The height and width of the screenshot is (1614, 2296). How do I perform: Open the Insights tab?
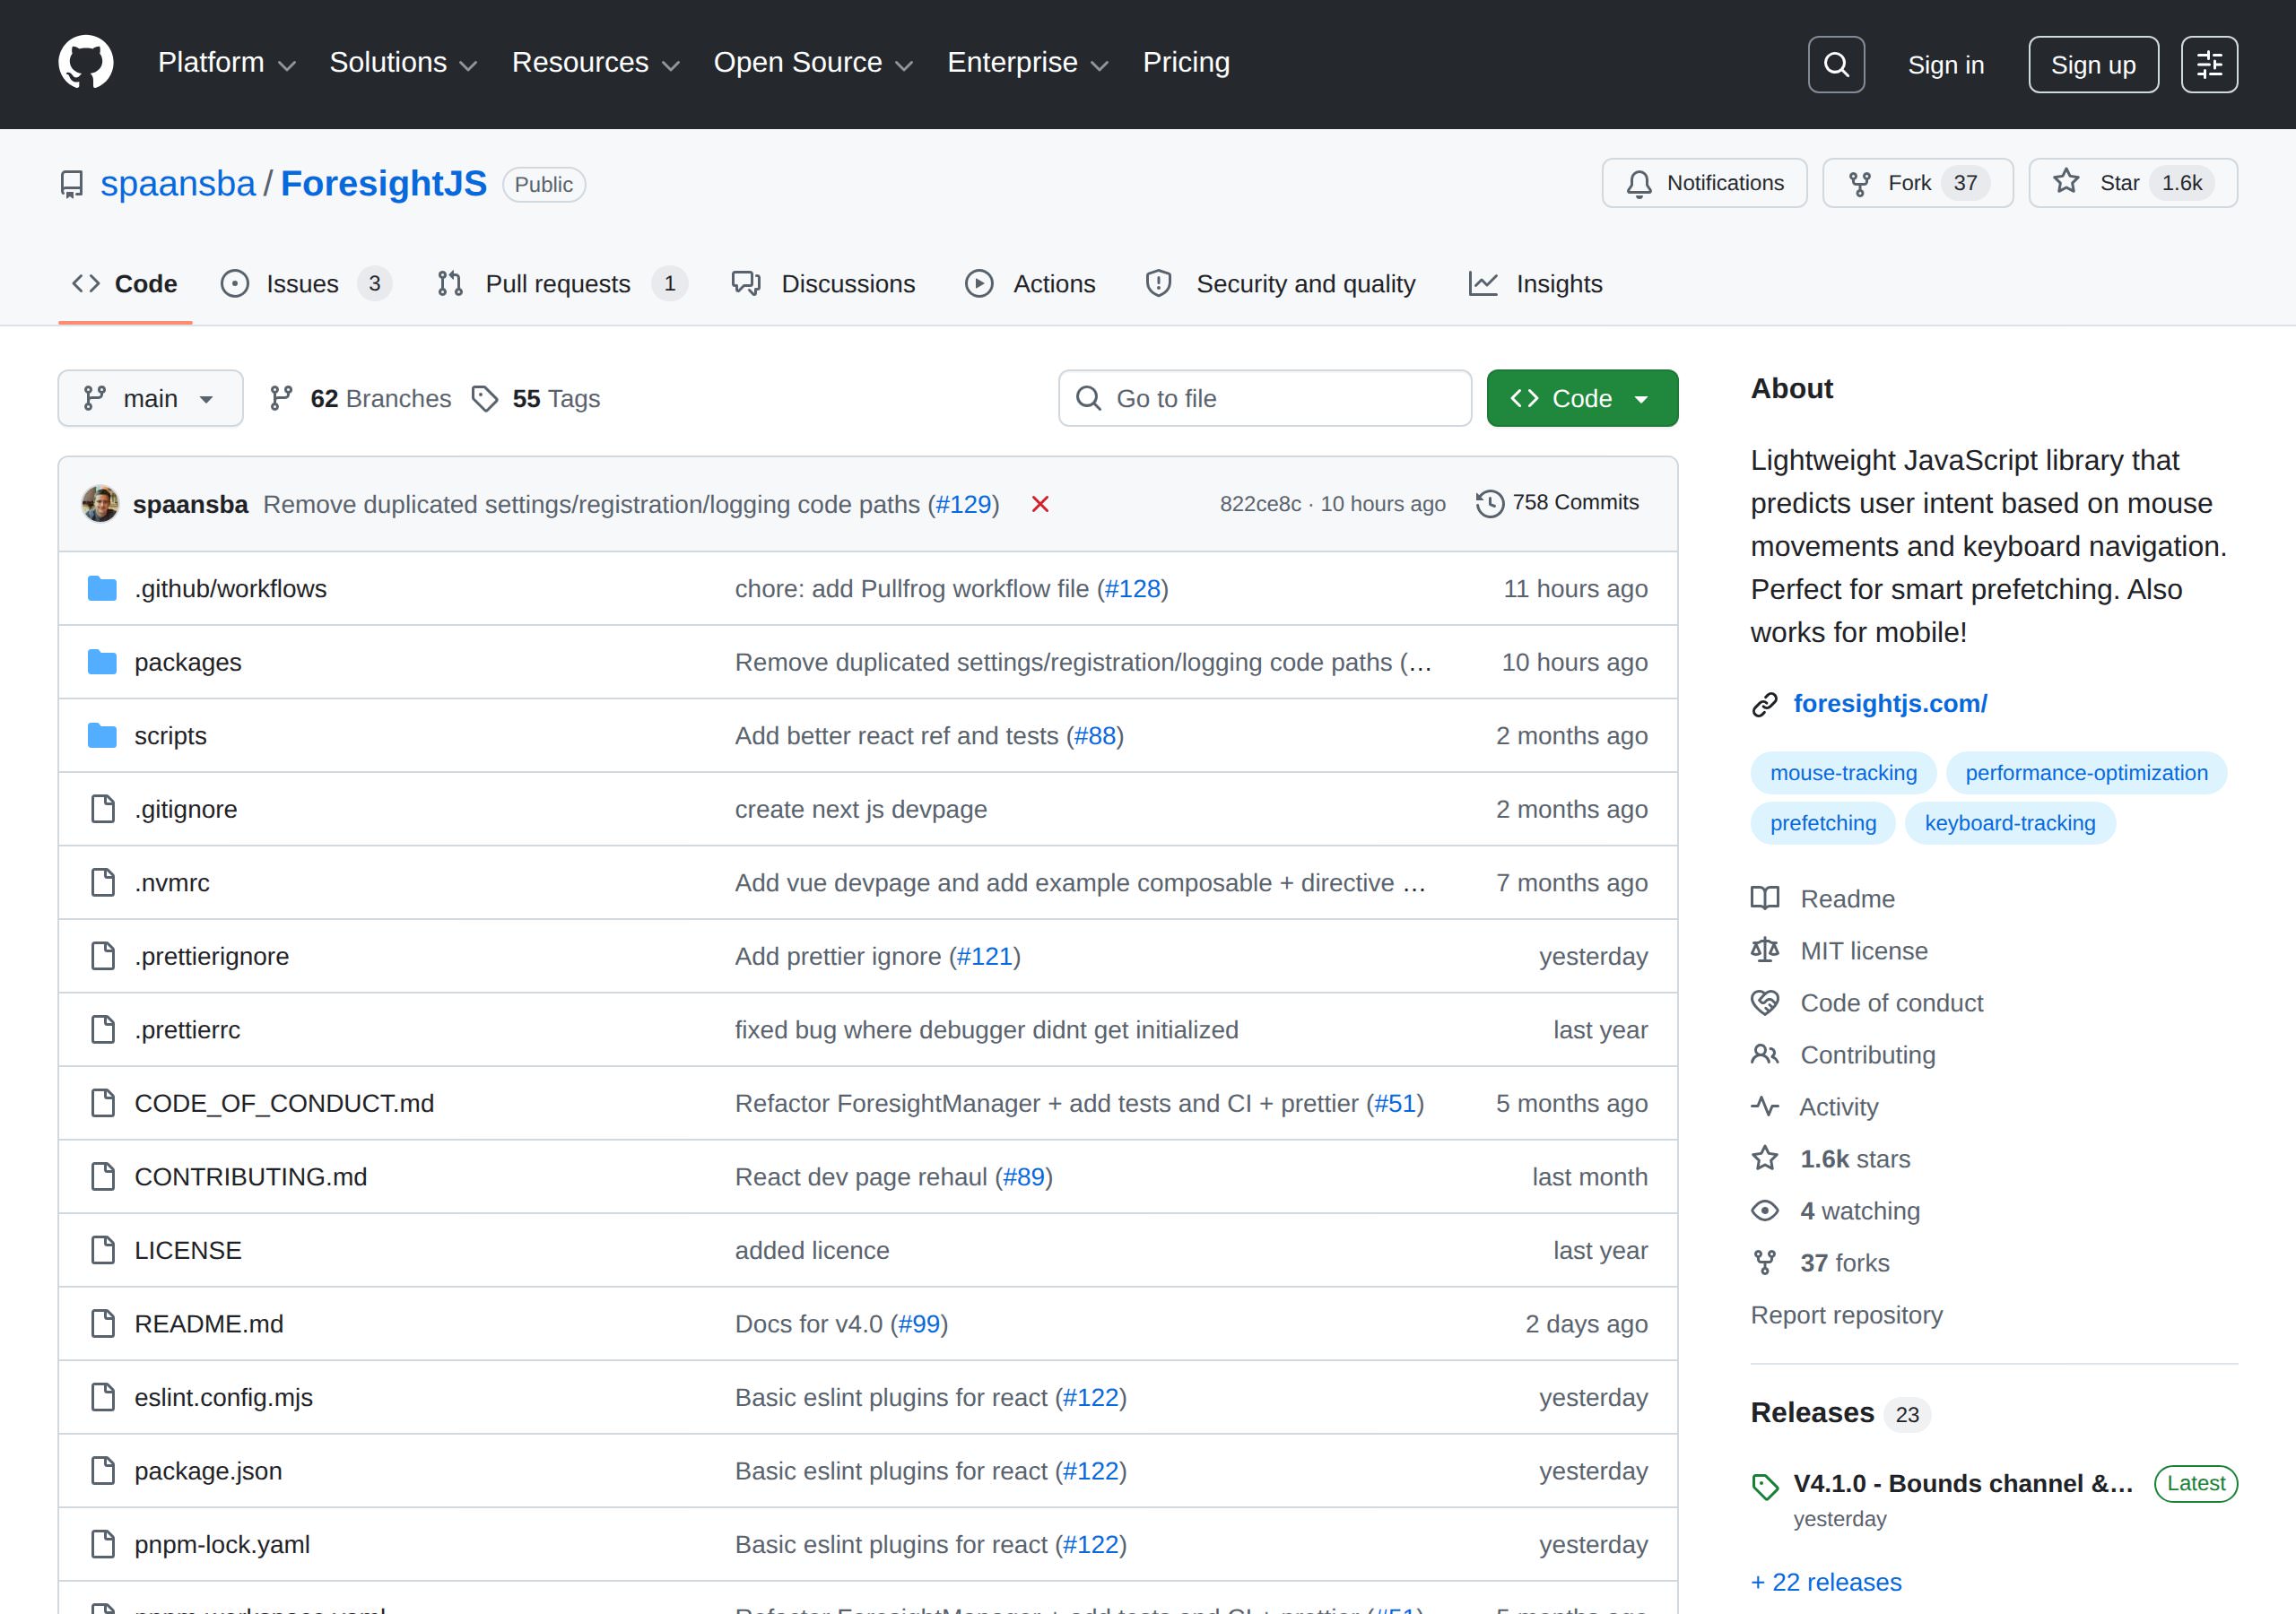coord(1535,284)
